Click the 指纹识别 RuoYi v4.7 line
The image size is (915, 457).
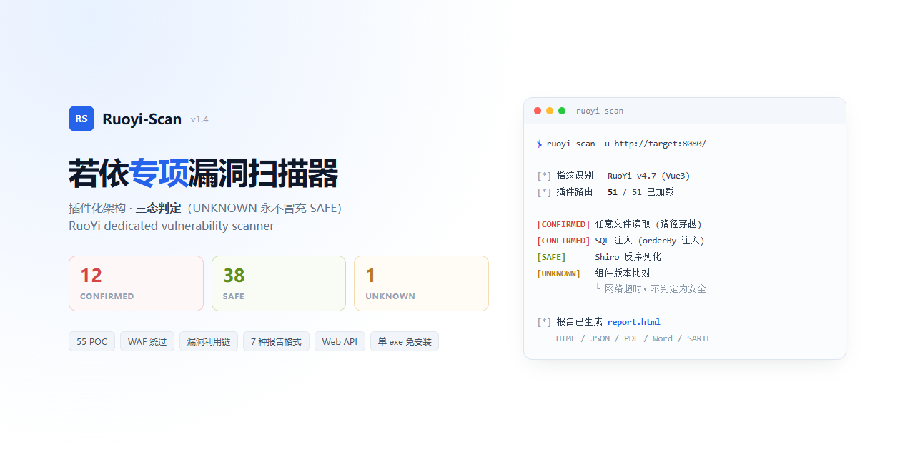(613, 176)
